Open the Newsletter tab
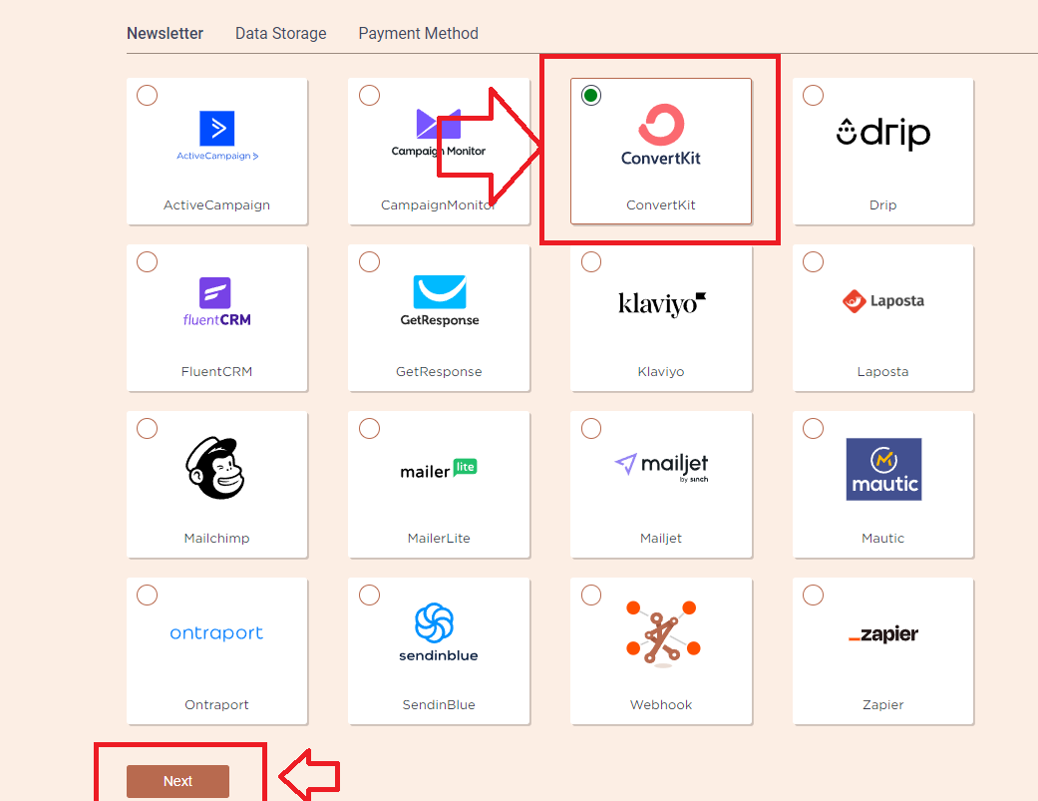 (x=165, y=33)
